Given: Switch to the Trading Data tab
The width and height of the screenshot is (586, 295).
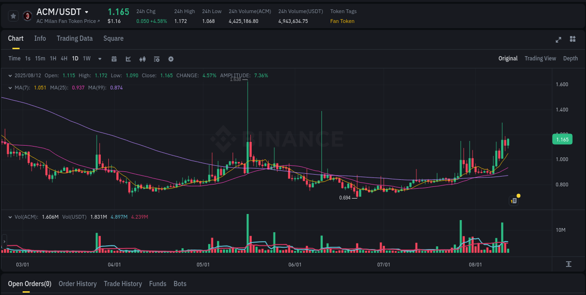Looking at the screenshot, I should coord(75,38).
